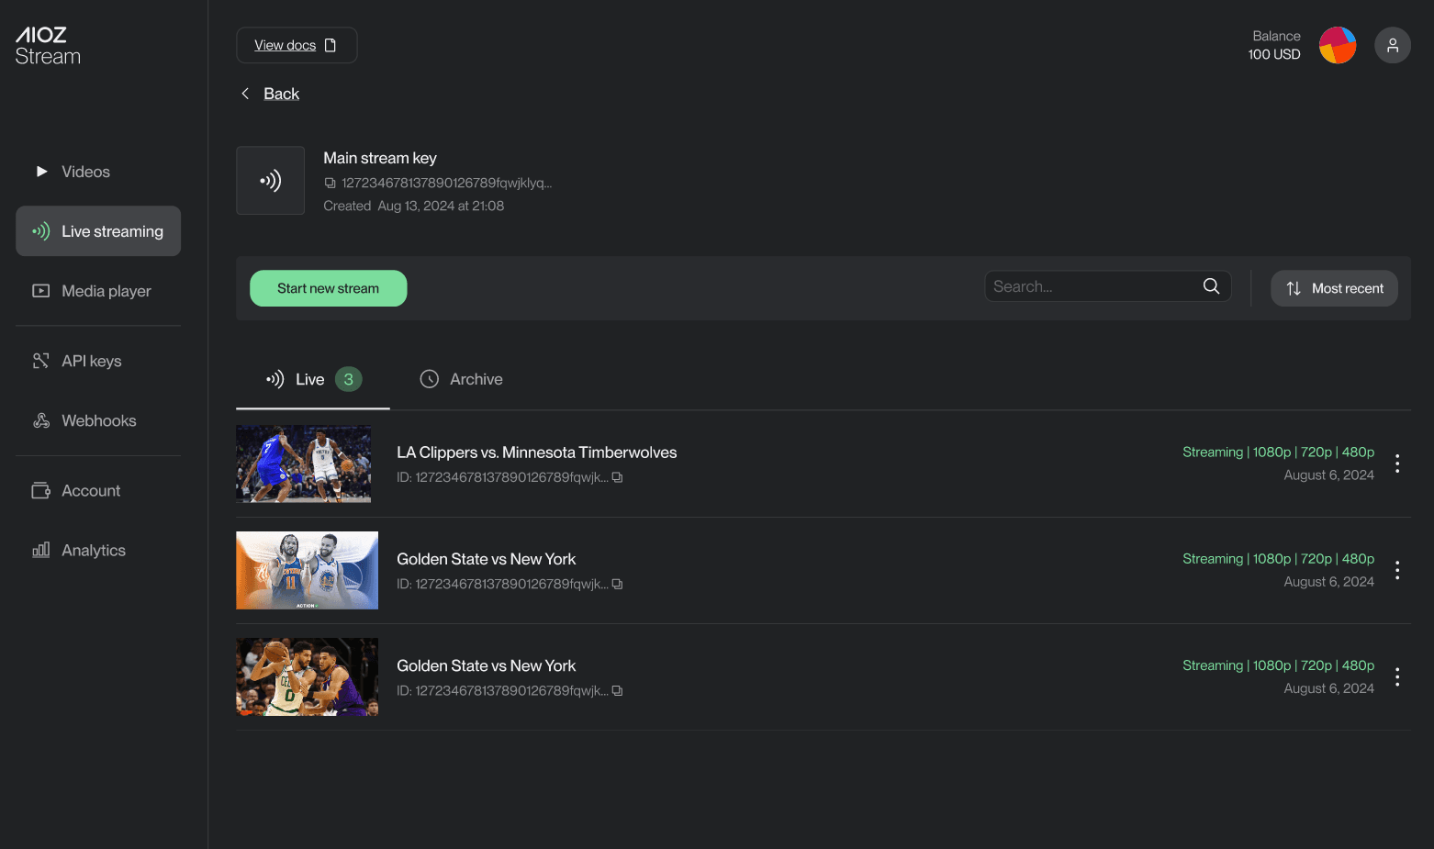
Task: Click the user profile icon
Action: click(x=1392, y=45)
